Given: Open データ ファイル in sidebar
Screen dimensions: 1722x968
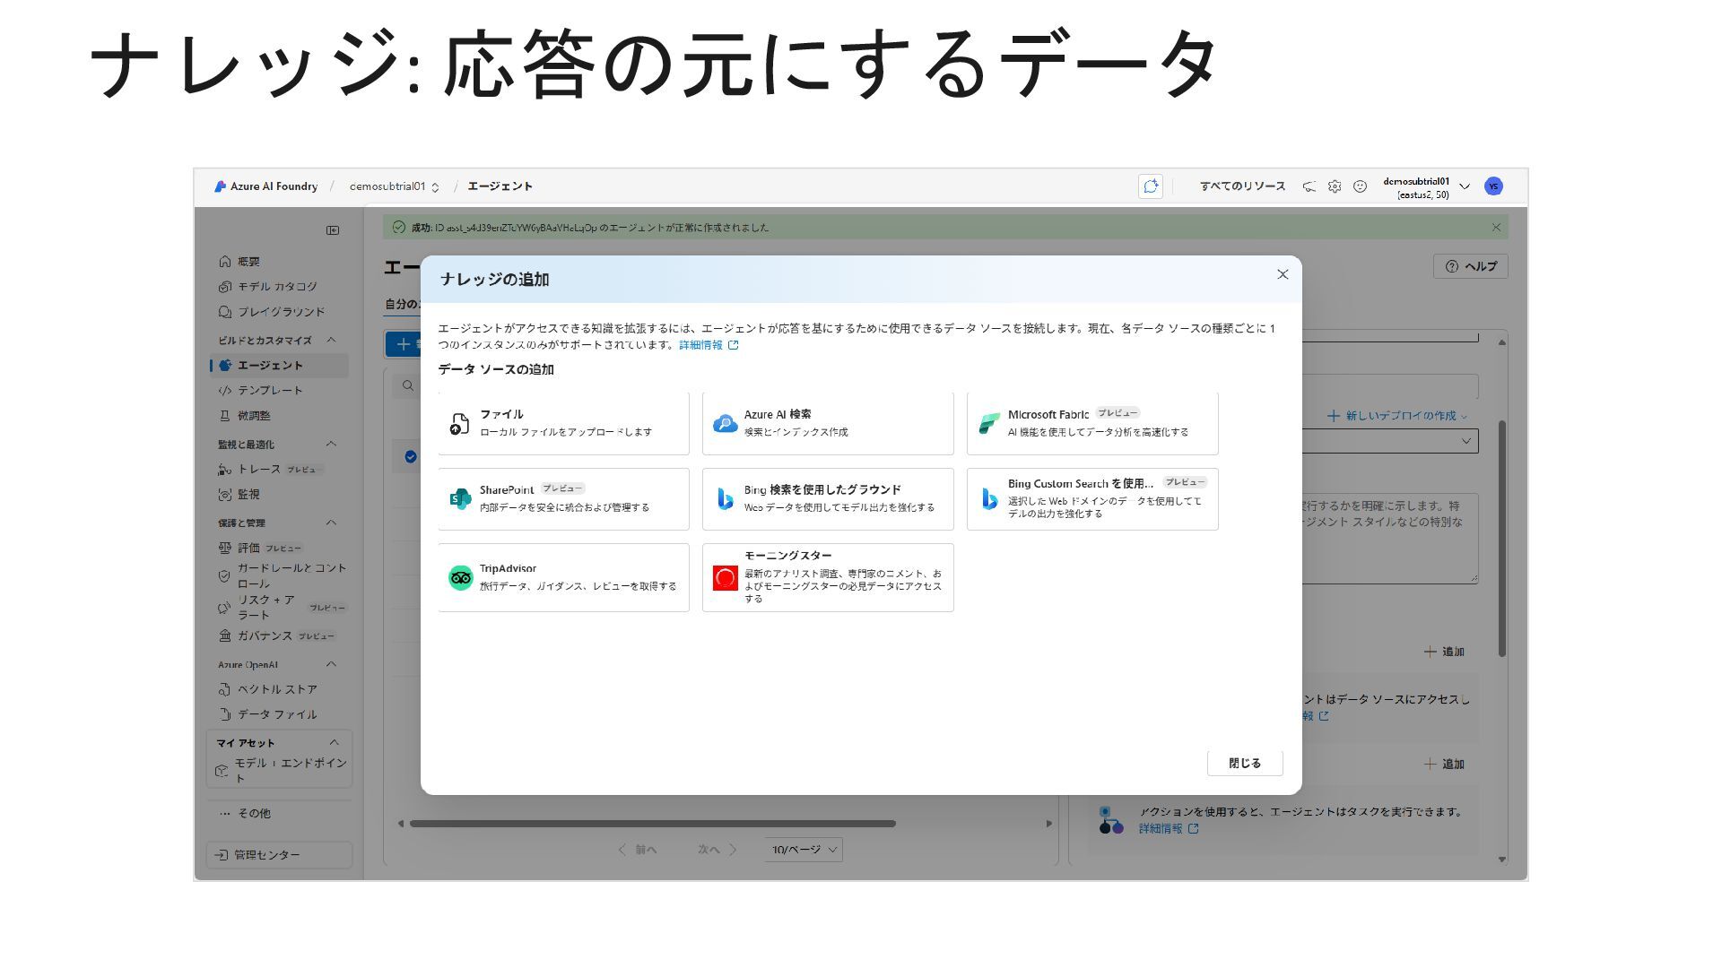Looking at the screenshot, I should (x=277, y=714).
